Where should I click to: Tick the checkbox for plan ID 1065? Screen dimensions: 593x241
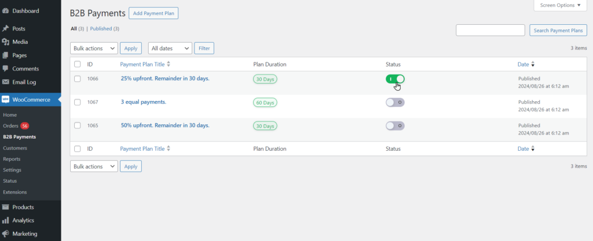coord(78,125)
